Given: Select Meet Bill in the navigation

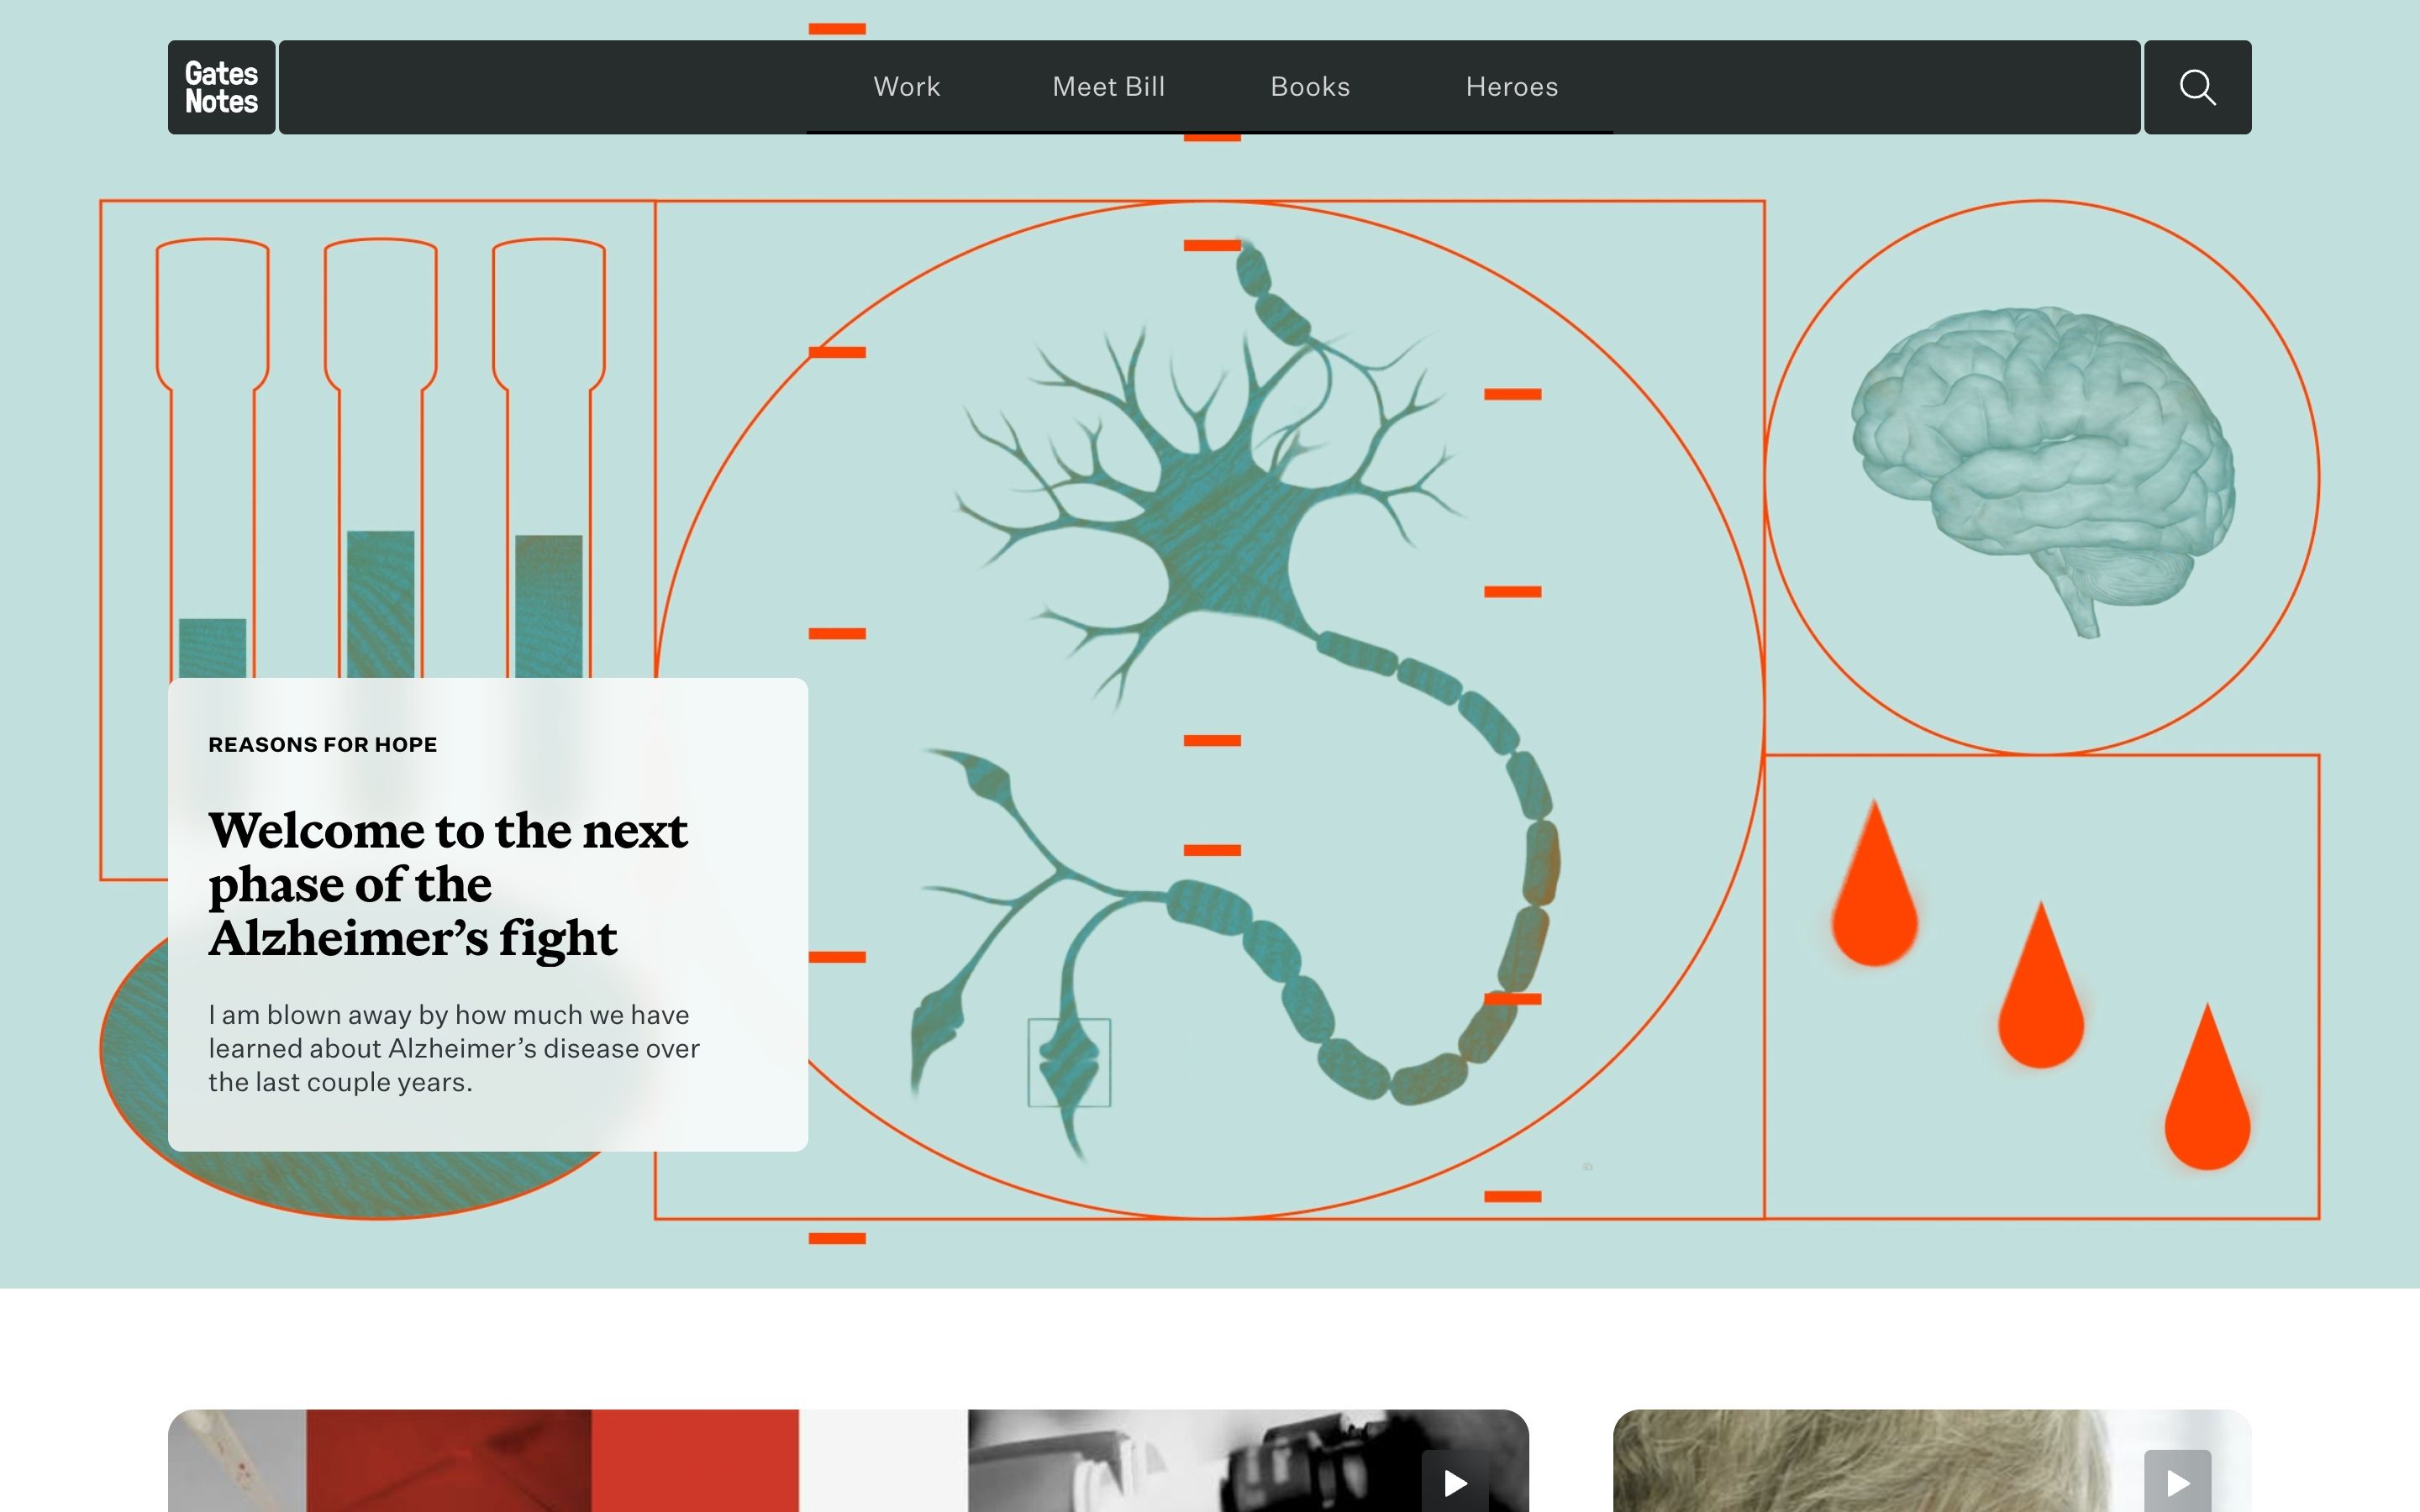Looking at the screenshot, I should pyautogui.click(x=1108, y=87).
